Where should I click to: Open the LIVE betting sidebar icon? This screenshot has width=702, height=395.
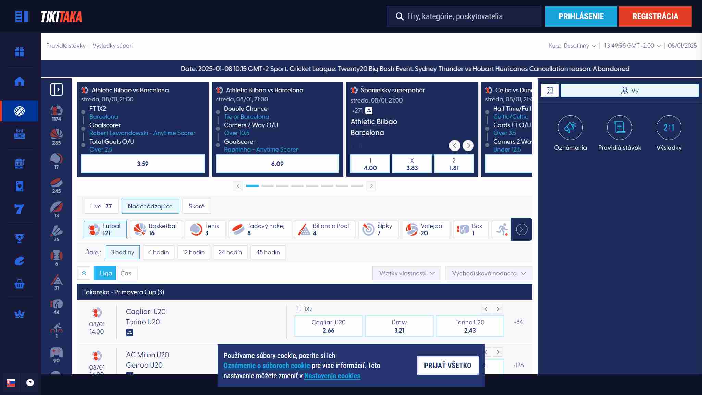tap(20, 134)
